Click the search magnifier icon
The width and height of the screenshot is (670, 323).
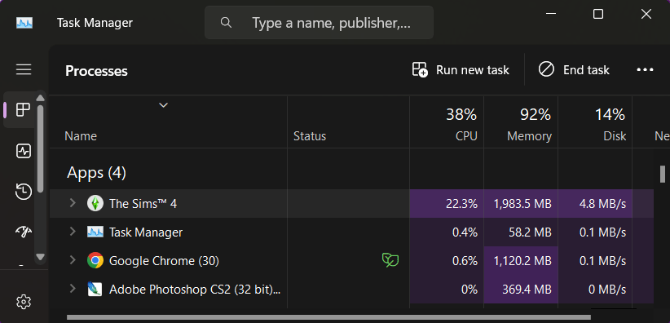226,22
